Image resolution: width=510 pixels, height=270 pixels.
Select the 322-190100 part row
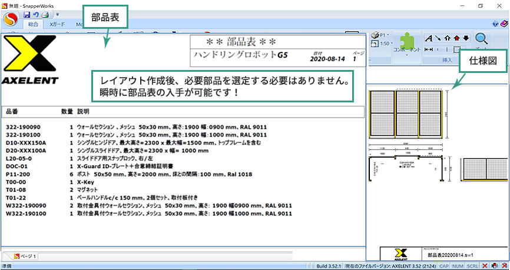pyautogui.click(x=136, y=135)
